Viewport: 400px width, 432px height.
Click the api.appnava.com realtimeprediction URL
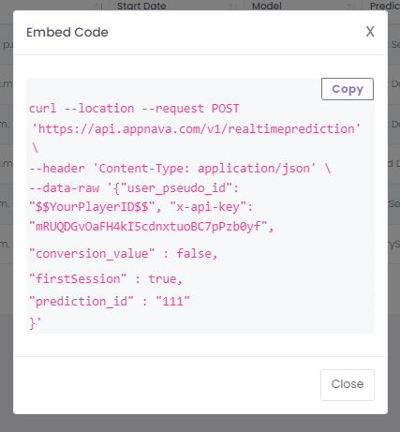197,129
